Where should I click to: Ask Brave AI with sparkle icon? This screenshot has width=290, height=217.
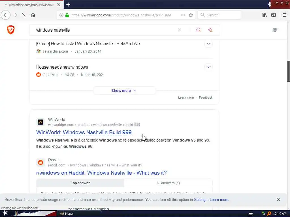click(210, 30)
